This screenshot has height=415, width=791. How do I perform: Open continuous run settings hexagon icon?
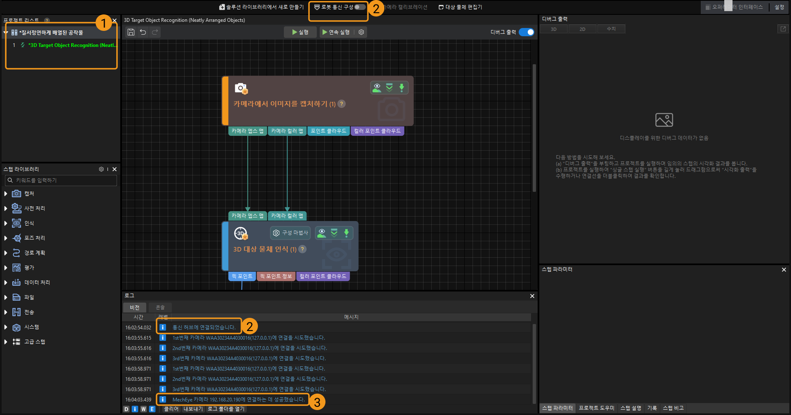(361, 32)
